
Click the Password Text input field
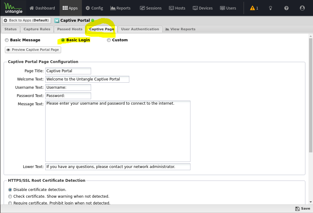click(68, 96)
